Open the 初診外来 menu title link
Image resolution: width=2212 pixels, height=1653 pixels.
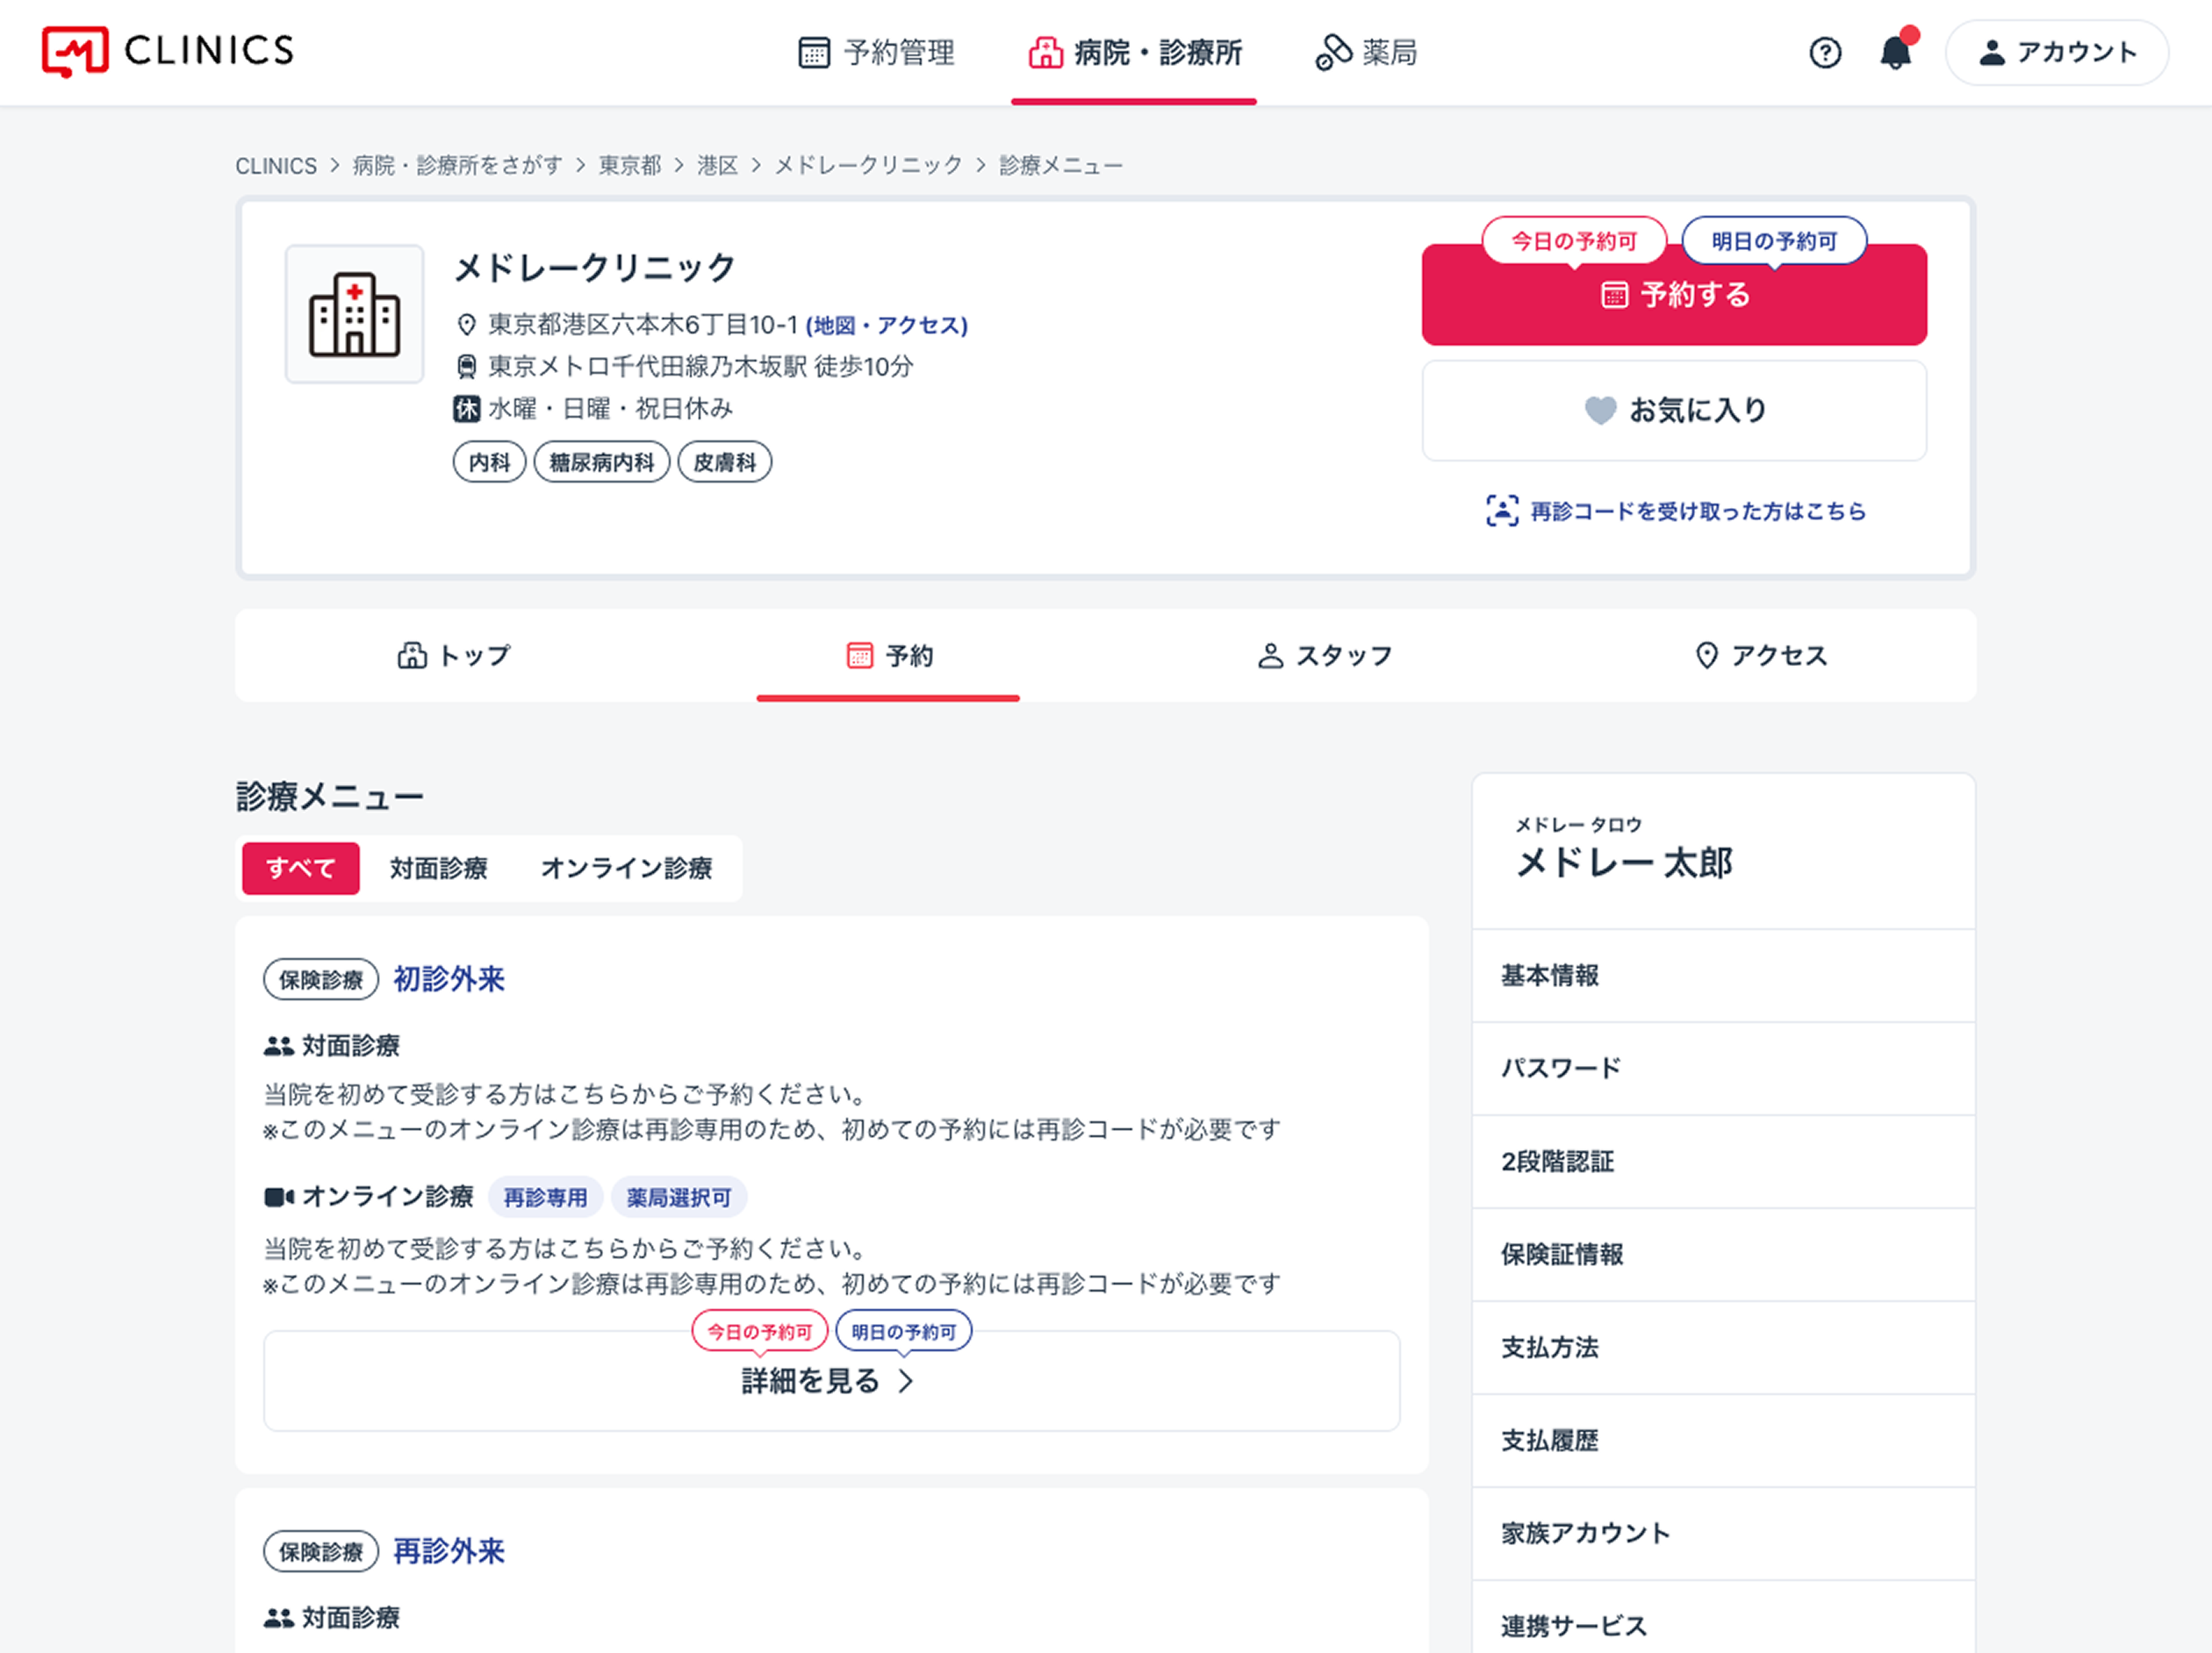tap(449, 979)
